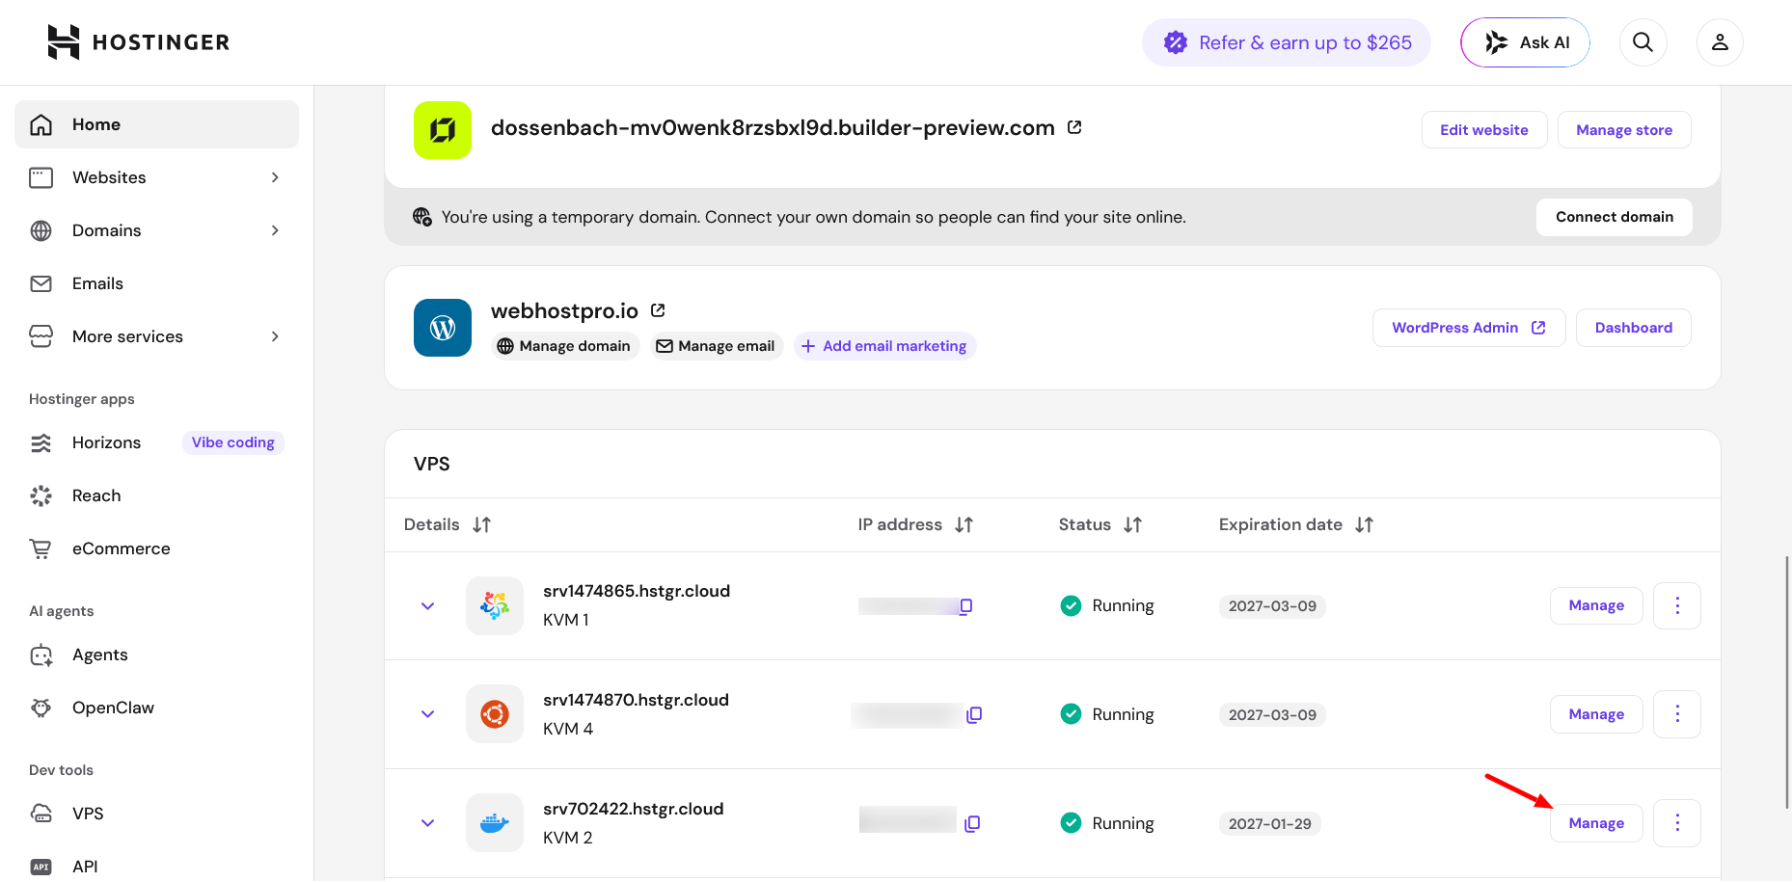
Task: Open more options for srv1474865
Action: click(x=1677, y=605)
